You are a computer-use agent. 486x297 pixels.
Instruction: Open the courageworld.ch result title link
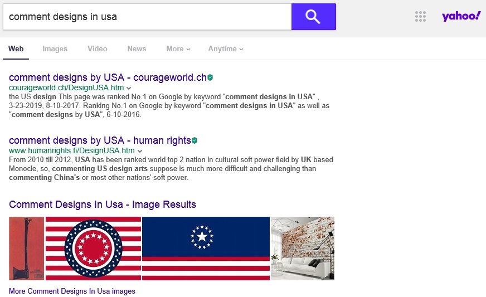point(108,77)
